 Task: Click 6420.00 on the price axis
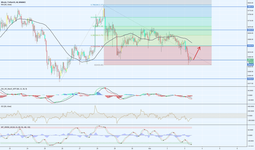pyautogui.click(x=251, y=67)
